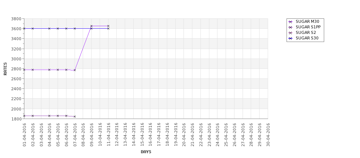Click the 3800 tick label on Y axis

[x=16, y=18]
